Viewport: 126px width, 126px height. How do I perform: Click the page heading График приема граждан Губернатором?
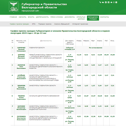click(60, 32)
